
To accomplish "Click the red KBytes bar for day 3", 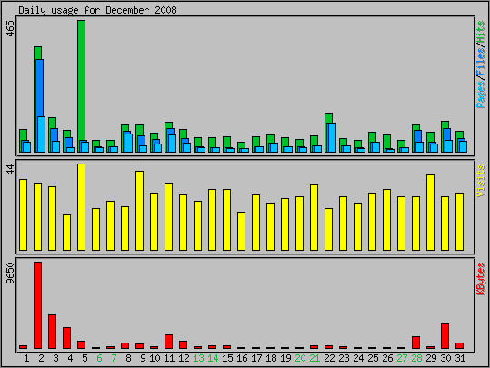I will coord(52,332).
